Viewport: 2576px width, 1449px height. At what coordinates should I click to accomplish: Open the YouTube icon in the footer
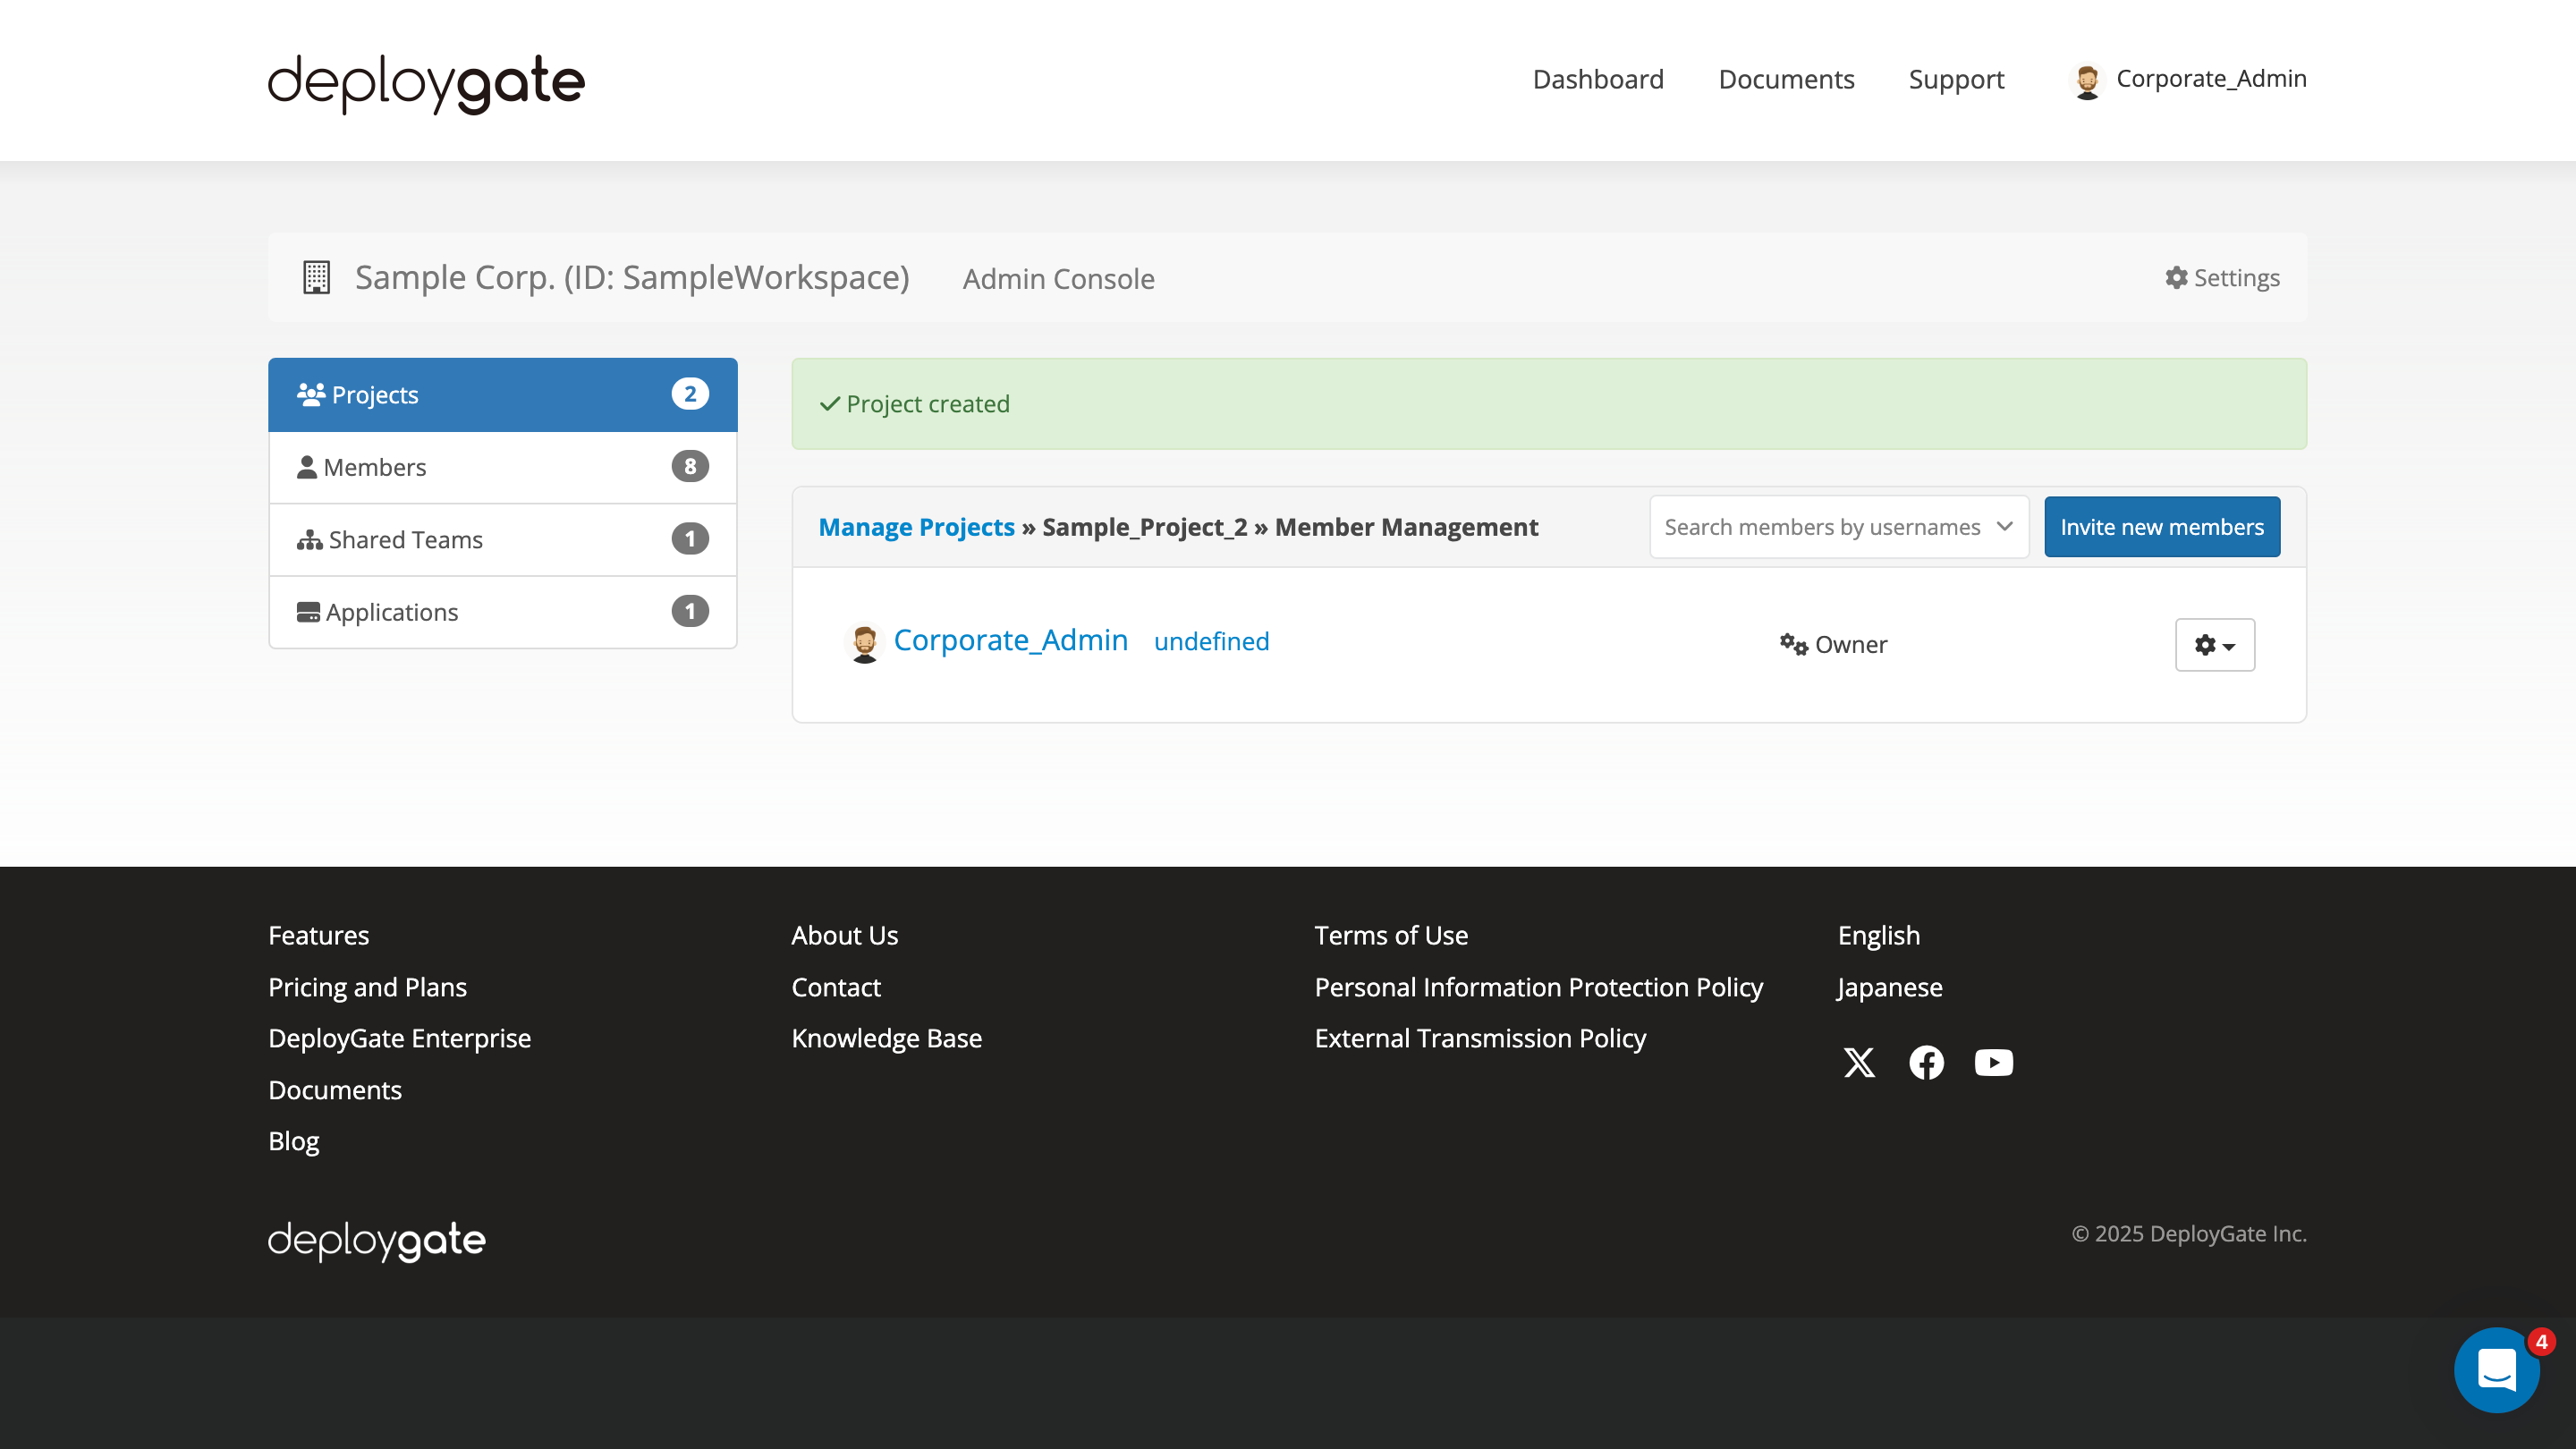point(1993,1062)
